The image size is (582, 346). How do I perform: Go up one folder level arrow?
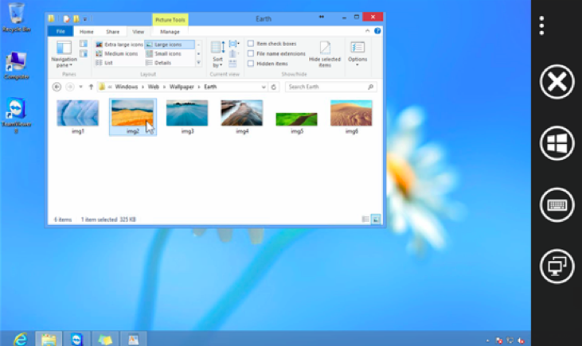(x=91, y=87)
